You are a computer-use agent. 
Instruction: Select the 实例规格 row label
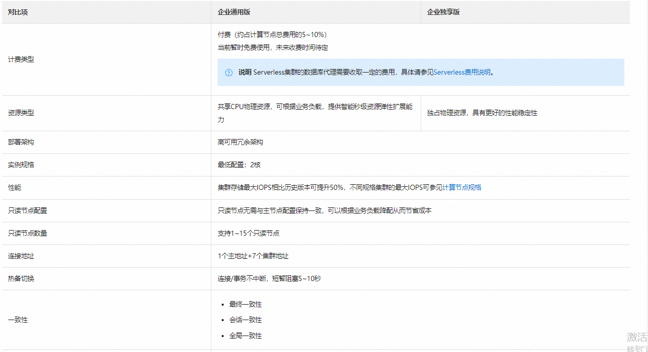pyautogui.click(x=21, y=165)
